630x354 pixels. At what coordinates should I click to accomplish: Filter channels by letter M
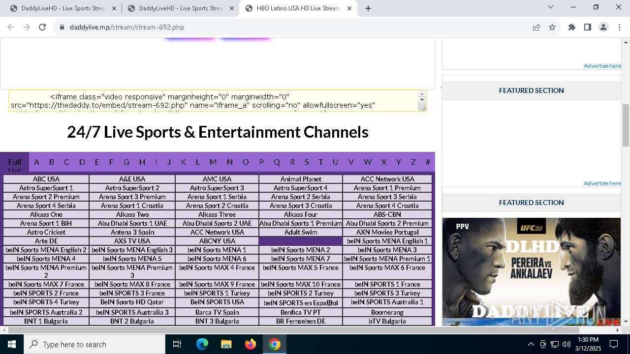(213, 162)
